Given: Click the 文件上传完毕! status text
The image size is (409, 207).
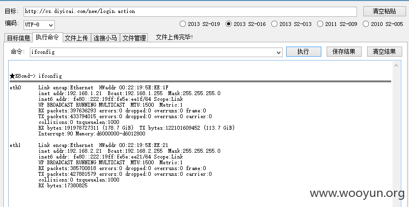Looking at the screenshot, I should tap(174, 37).
